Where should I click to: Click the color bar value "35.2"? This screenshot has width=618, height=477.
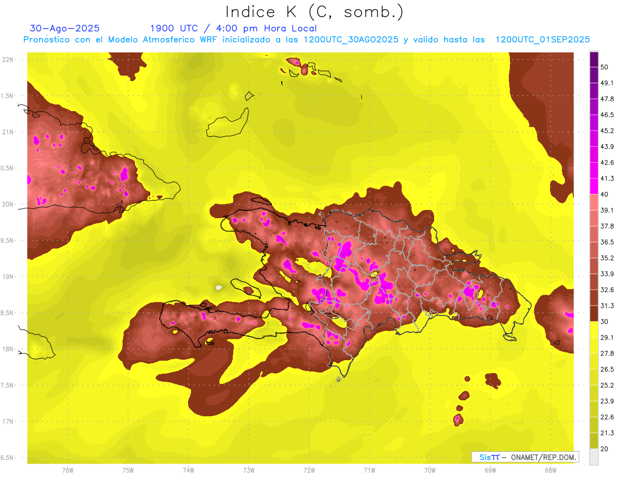pyautogui.click(x=607, y=258)
